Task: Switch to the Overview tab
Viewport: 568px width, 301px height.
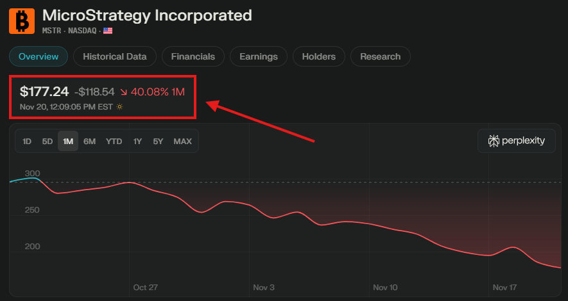Action: pos(39,56)
